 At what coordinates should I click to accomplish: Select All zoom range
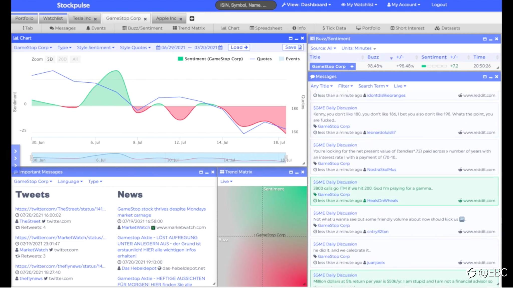click(x=75, y=59)
